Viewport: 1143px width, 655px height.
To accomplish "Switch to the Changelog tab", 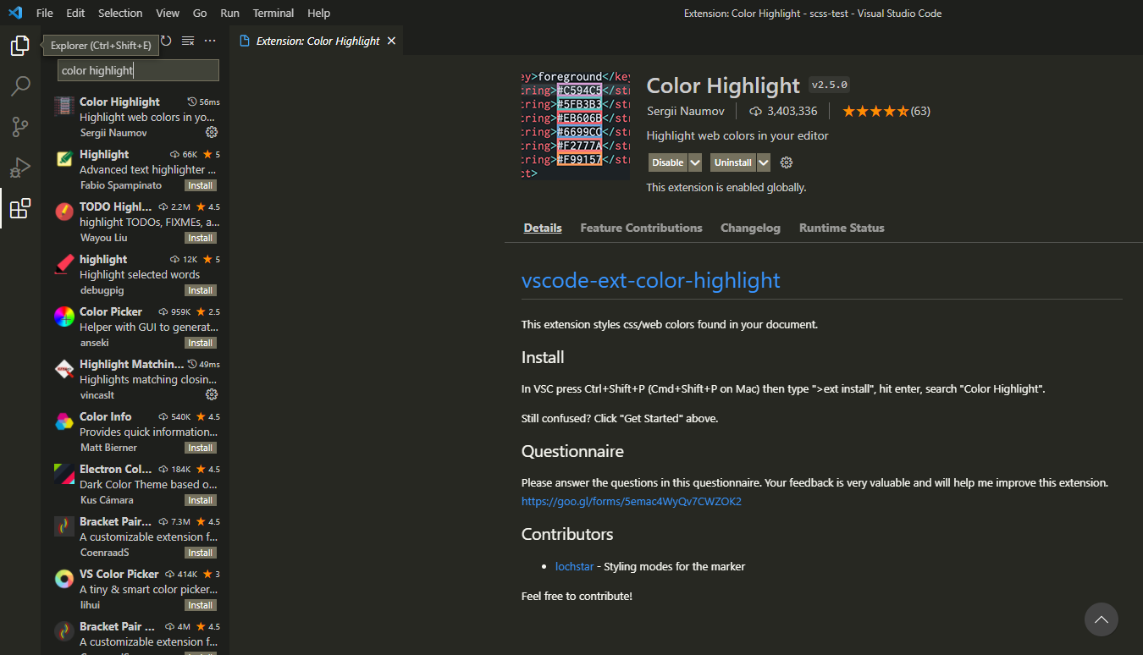I will (750, 228).
